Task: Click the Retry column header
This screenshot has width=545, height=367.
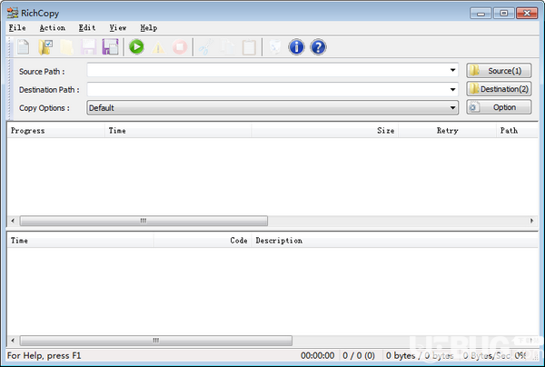Action: 447,131
